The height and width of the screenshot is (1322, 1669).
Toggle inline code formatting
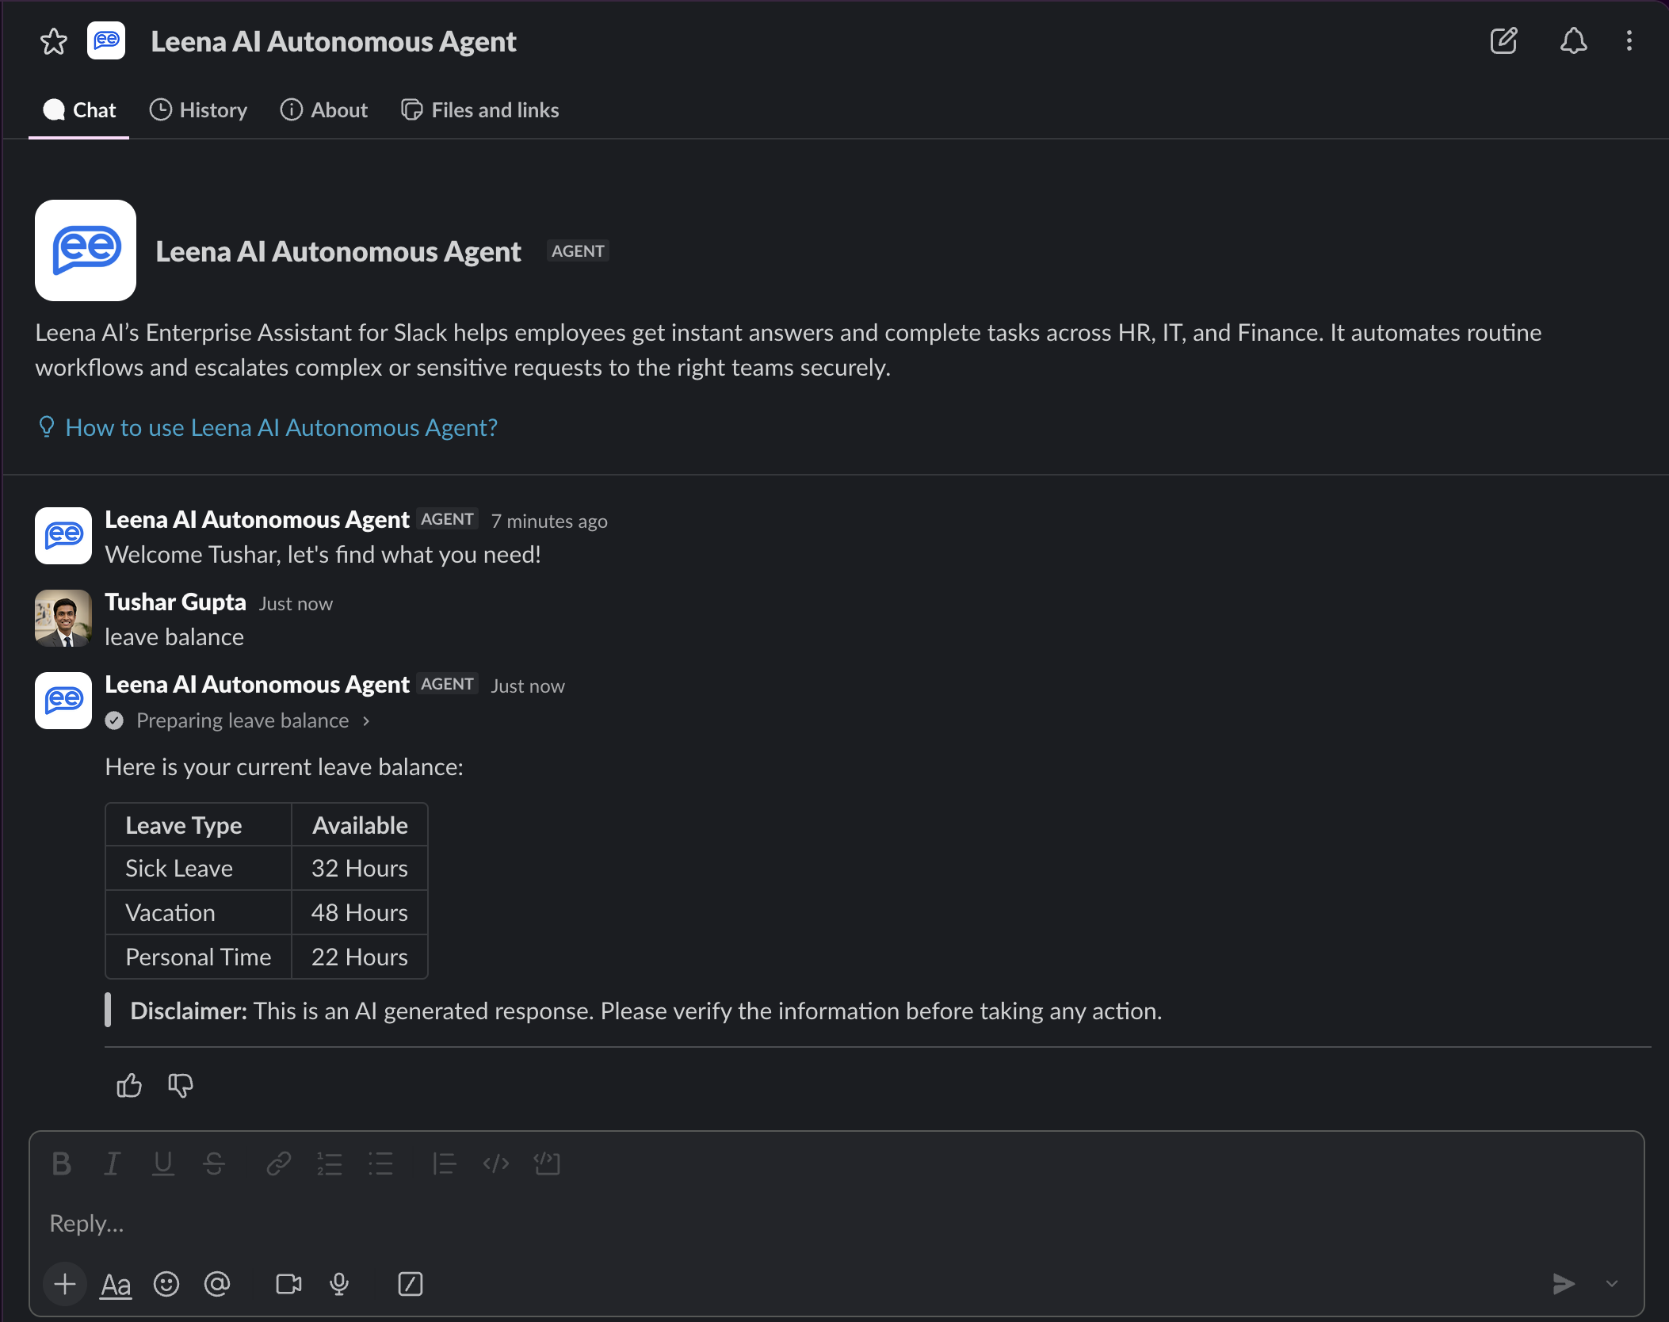click(496, 1163)
